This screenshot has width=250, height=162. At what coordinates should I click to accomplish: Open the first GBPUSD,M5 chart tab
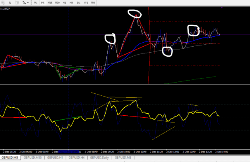tap(10, 158)
